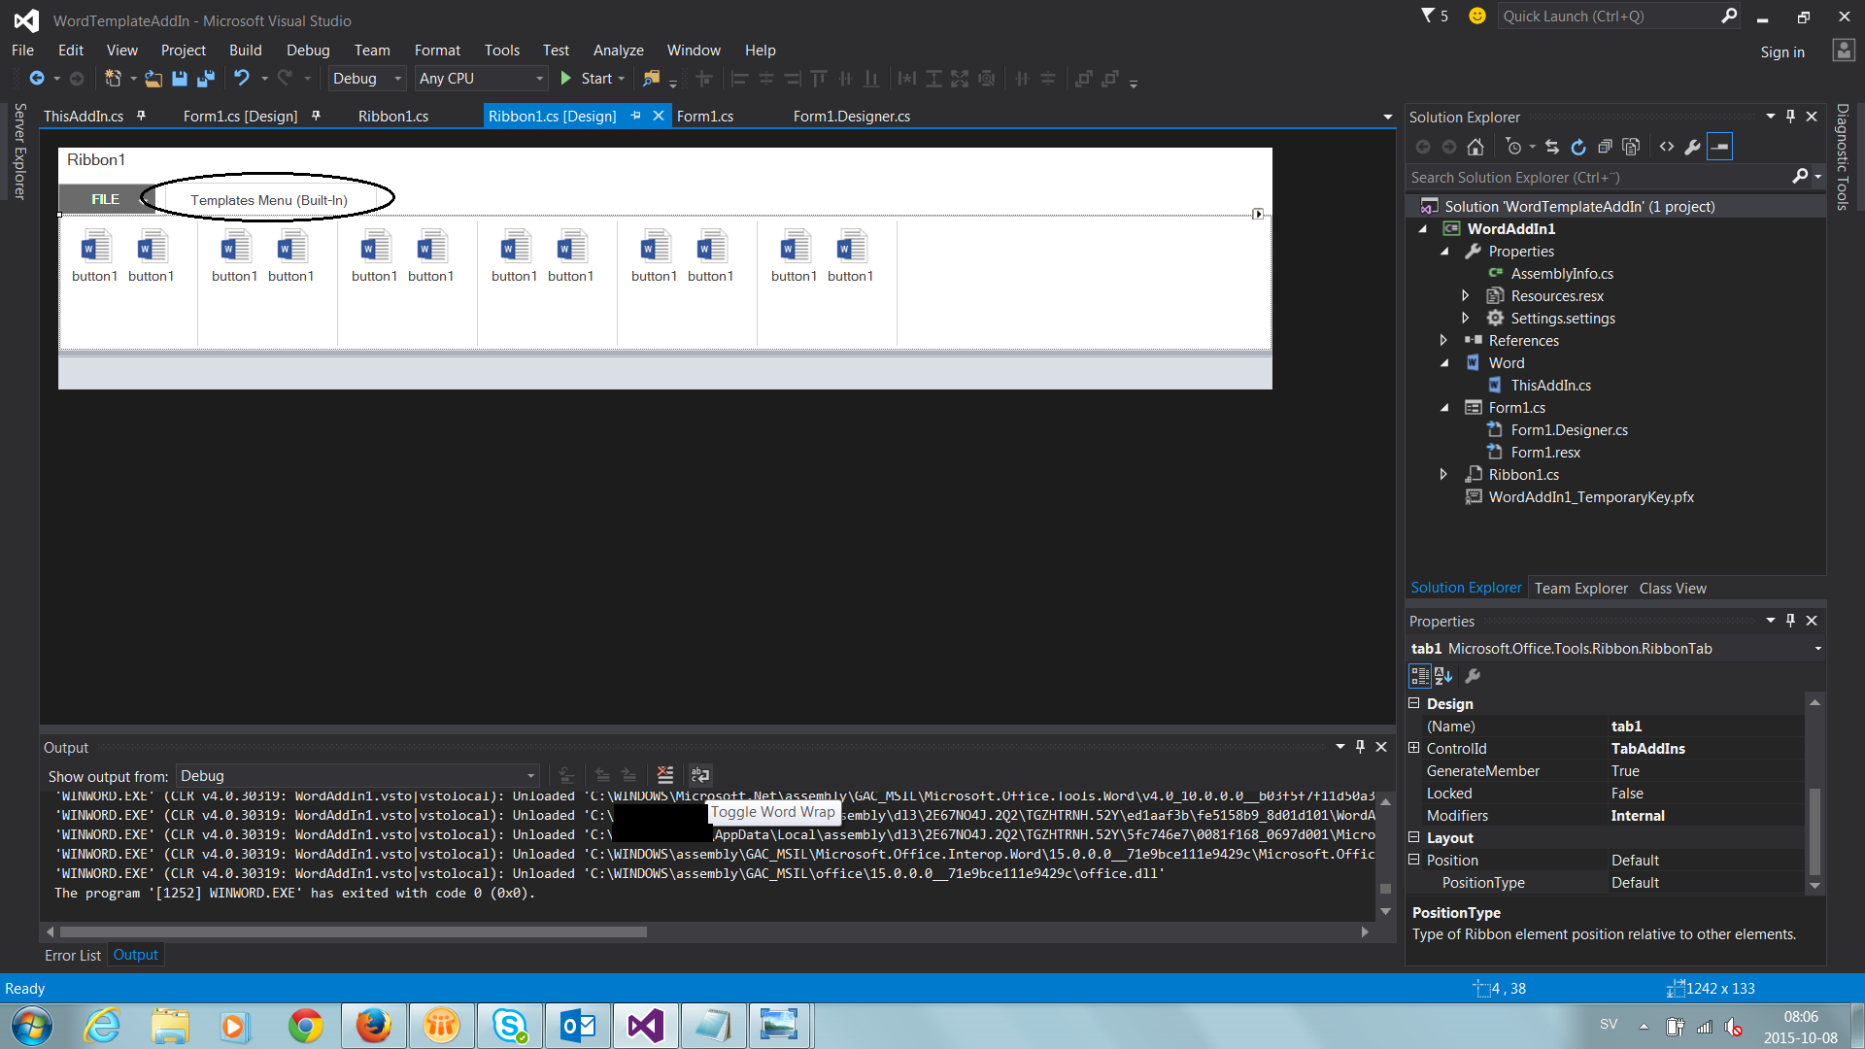Click the Undo arrow icon
The width and height of the screenshot is (1865, 1049).
[242, 79]
